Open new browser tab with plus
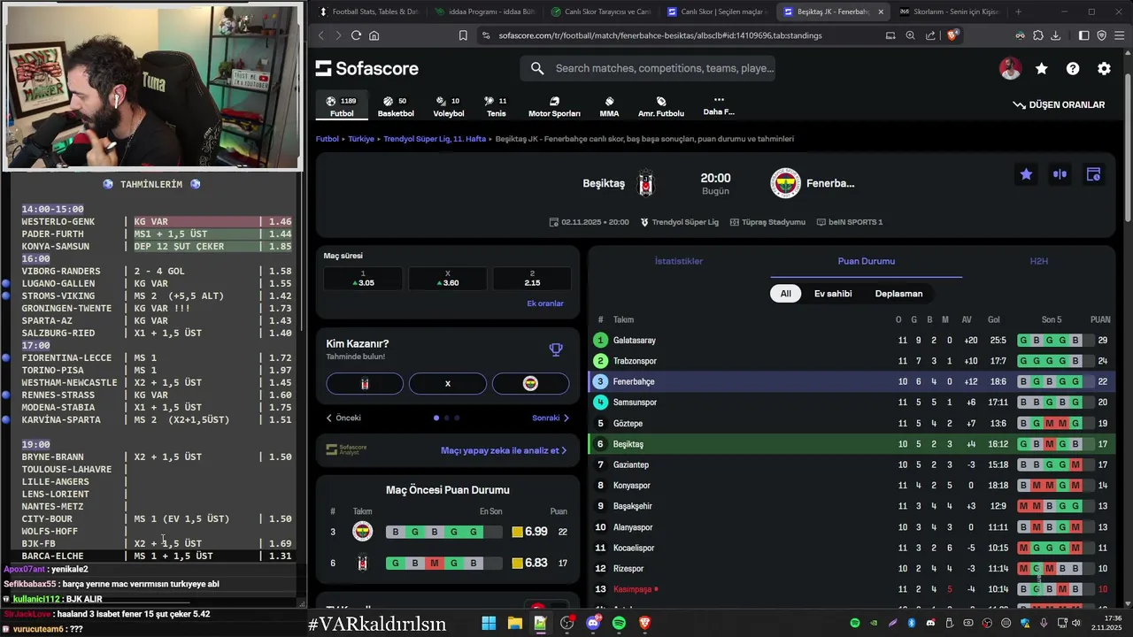Screen dimensions: 1133x637 coord(1018,12)
